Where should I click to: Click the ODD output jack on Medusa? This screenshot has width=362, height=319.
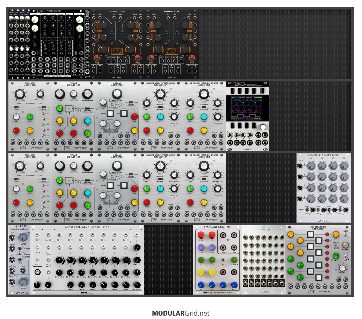[x=38, y=248]
